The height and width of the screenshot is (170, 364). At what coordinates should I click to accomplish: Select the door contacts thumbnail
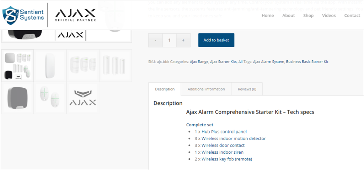click(x=116, y=66)
